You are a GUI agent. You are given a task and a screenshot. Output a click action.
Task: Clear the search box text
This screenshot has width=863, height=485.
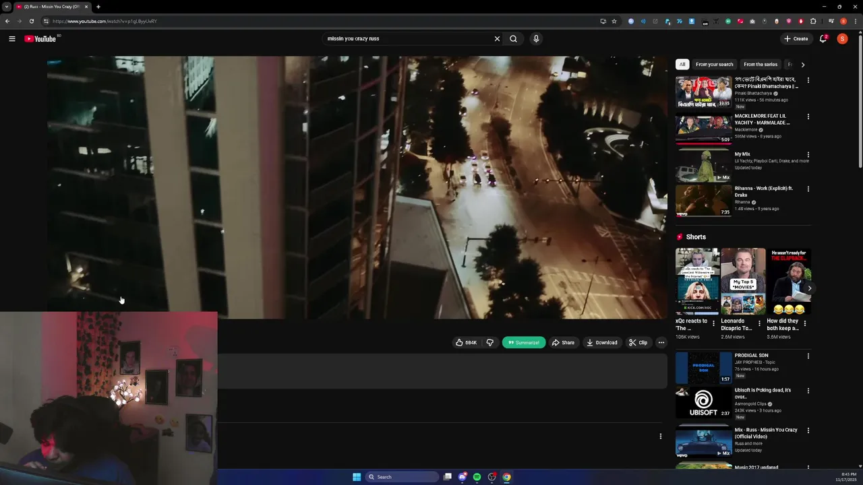(497, 38)
